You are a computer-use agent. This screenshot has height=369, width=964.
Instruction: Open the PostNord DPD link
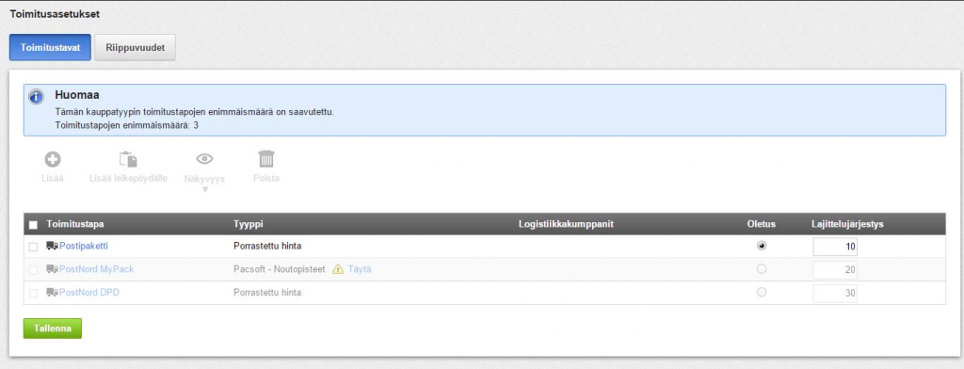(x=89, y=293)
